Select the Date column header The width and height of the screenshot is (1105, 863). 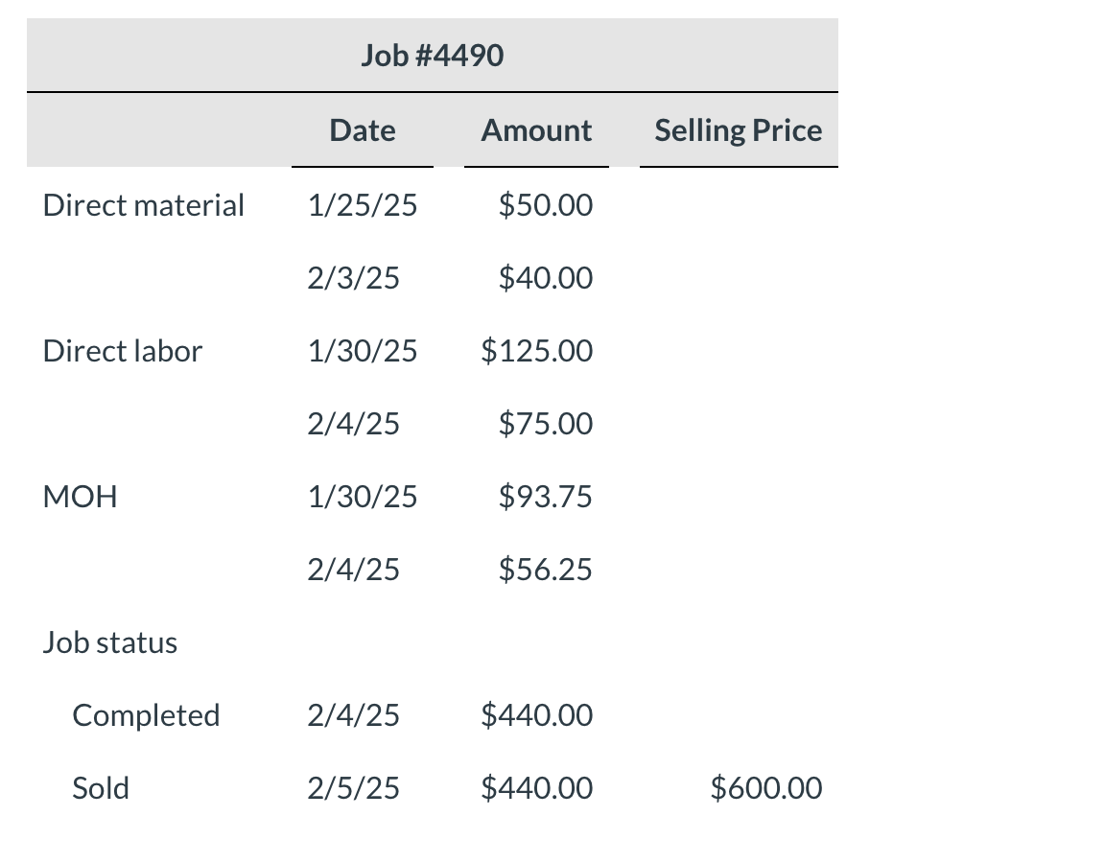[363, 130]
